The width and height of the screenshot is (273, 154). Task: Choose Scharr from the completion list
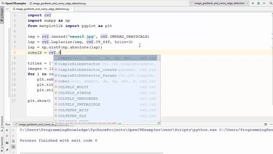pyautogui.click(x=105, y=58)
